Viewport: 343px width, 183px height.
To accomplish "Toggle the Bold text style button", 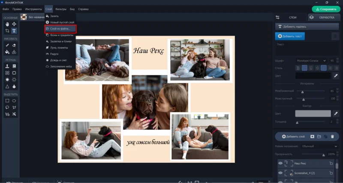I will pyautogui.click(x=298, y=67).
